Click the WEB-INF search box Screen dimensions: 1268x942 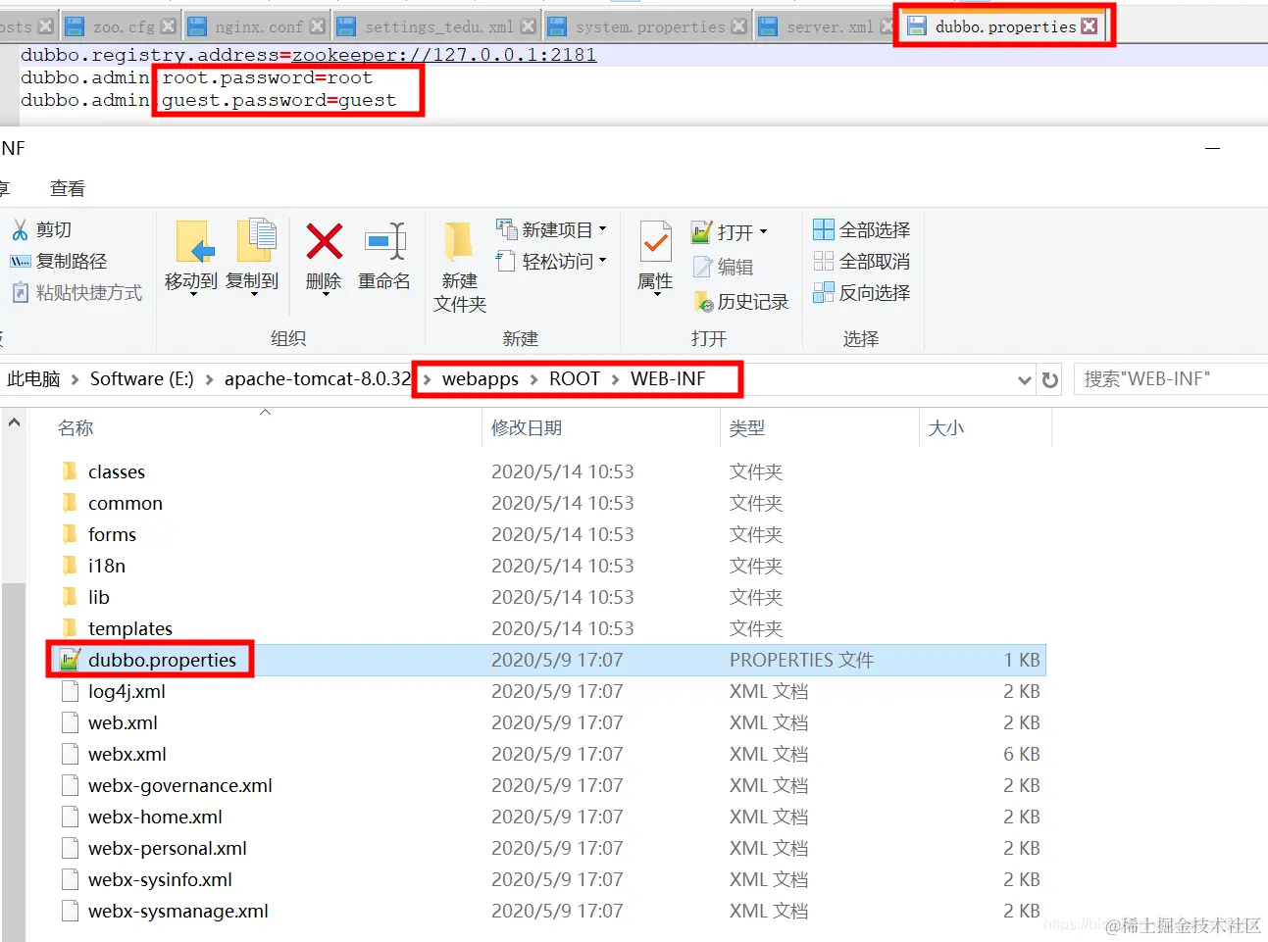coord(1171,379)
